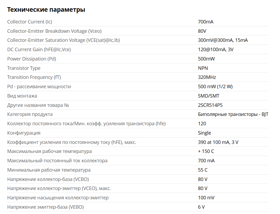Select the 2SCR514P5 part number
This screenshot has height=214, width=280.
pyautogui.click(x=210, y=105)
